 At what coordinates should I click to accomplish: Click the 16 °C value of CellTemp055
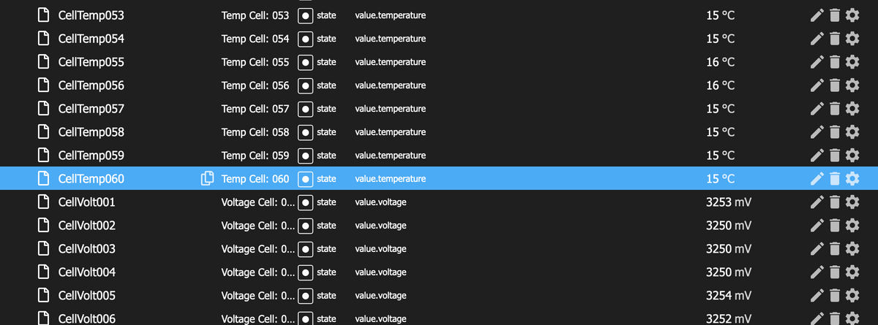point(721,62)
